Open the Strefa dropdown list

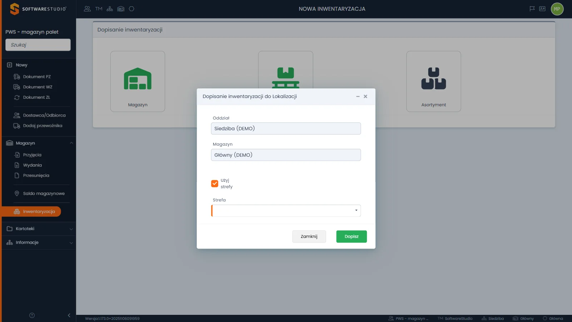point(286,210)
